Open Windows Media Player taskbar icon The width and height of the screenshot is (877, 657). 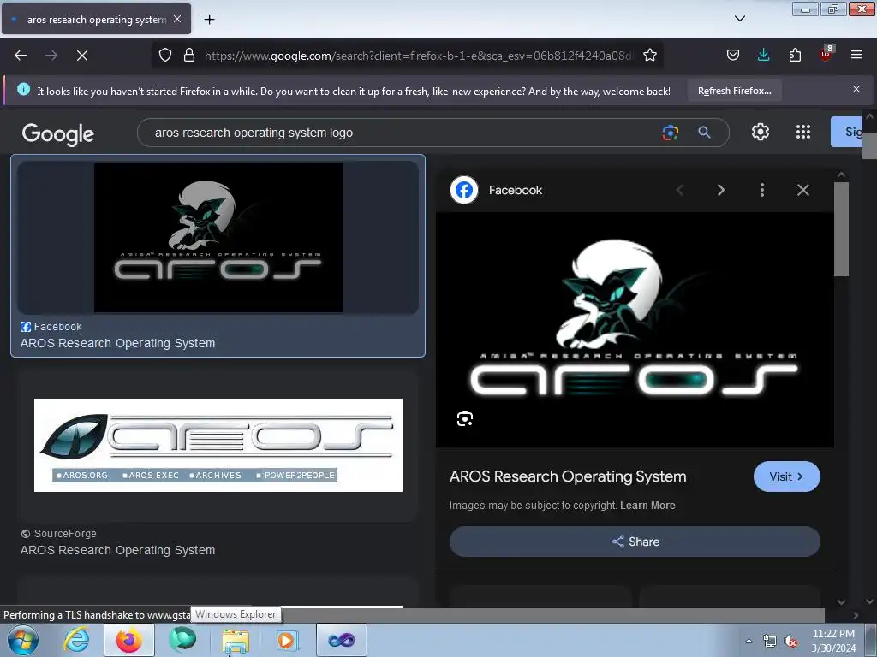[x=288, y=640]
